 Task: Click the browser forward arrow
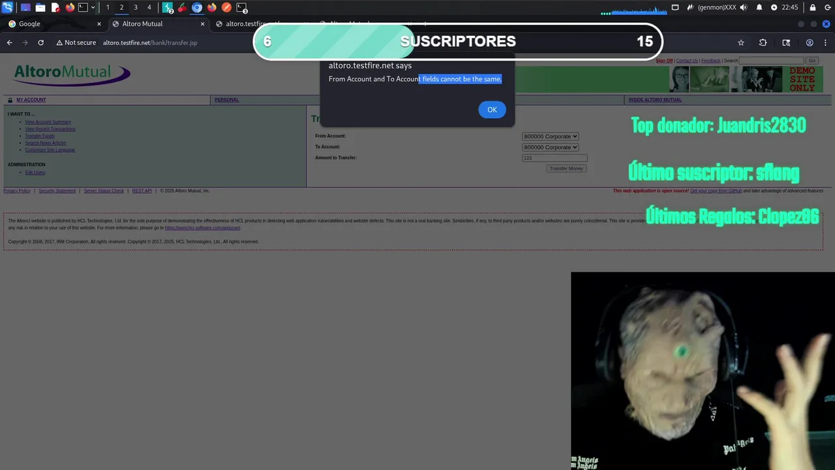[25, 42]
